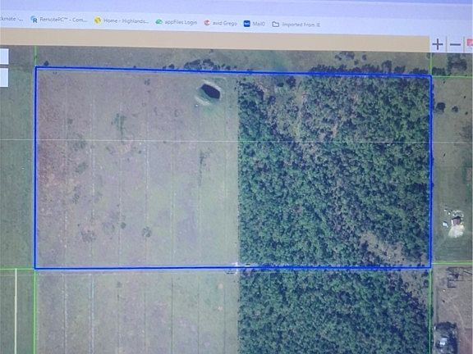The width and height of the screenshot is (473, 354).
Task: Click the wooded area inside the blue parcel
Action: pyautogui.click(x=335, y=171)
